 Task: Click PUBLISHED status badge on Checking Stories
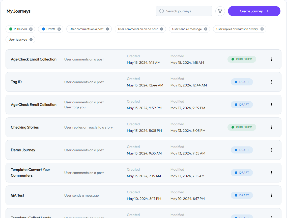coord(242,127)
